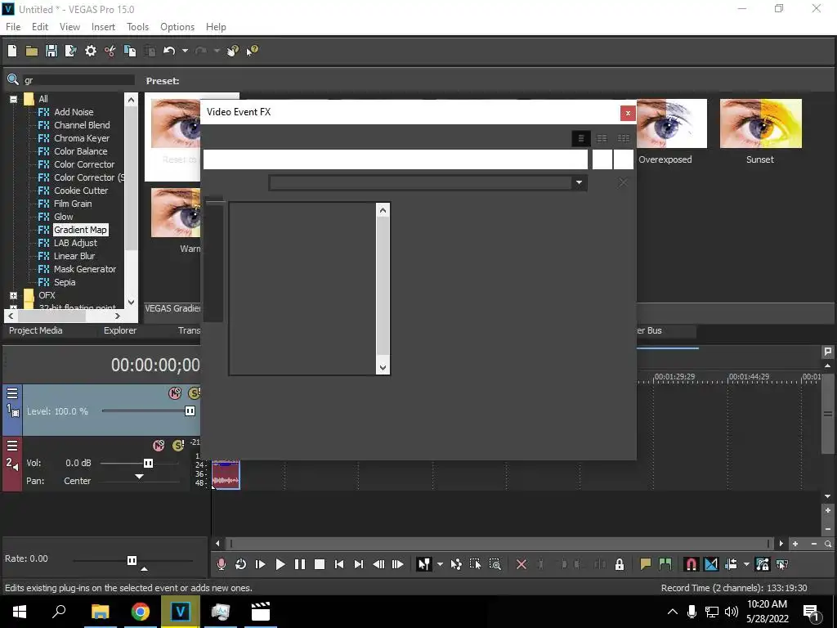
Task: Click the single-column view icon in Video Event FX
Action: point(581,139)
